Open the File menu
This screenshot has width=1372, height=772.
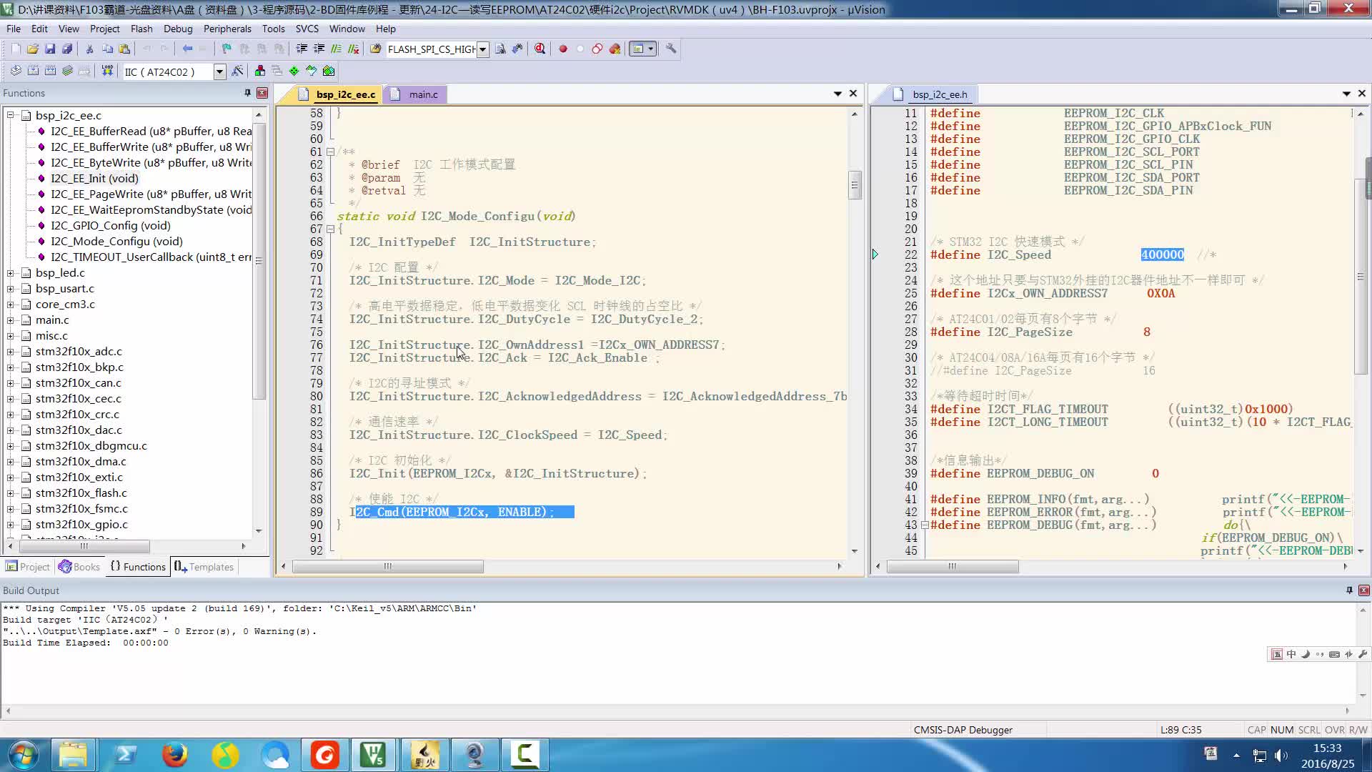click(x=14, y=29)
